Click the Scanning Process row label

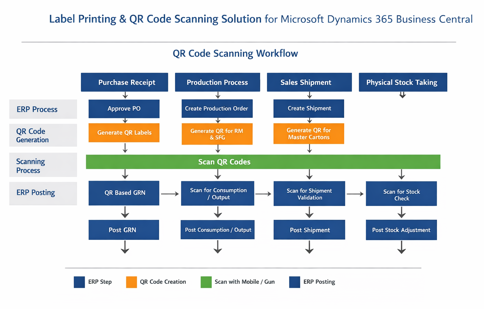click(x=43, y=165)
